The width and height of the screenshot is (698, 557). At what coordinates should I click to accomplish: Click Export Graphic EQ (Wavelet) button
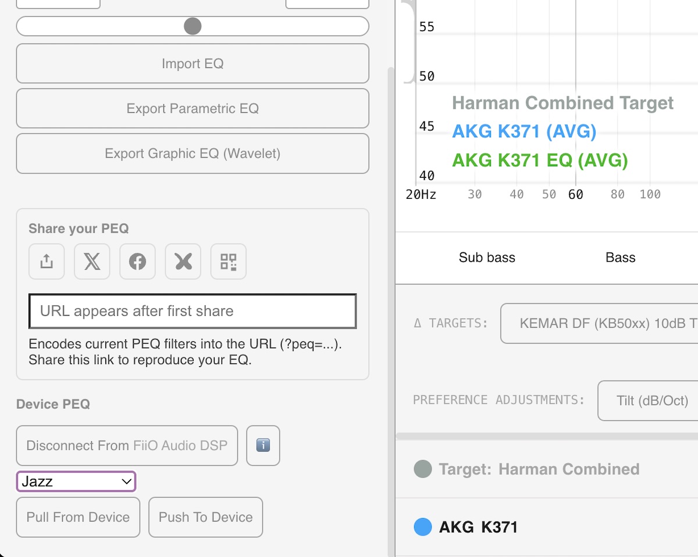(193, 153)
